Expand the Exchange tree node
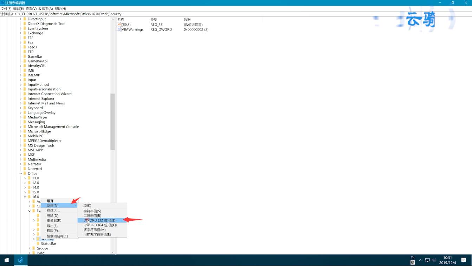Viewport: 472px width, 266px height. [x=20, y=33]
